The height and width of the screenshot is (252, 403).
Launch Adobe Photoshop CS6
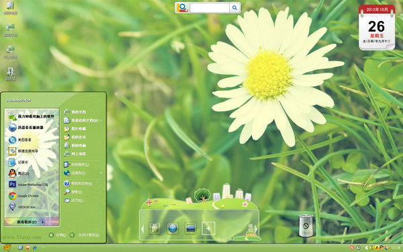pyautogui.click(x=28, y=185)
